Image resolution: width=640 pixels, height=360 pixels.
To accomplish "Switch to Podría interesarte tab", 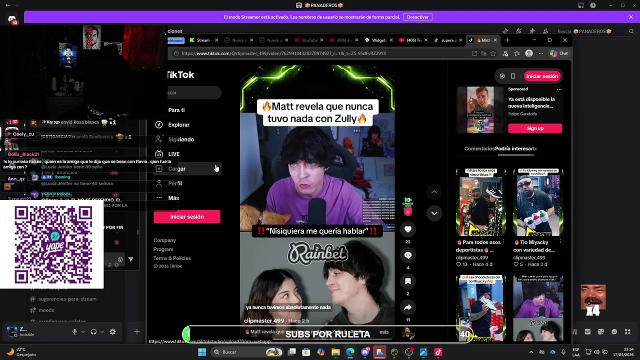I will click(x=516, y=148).
